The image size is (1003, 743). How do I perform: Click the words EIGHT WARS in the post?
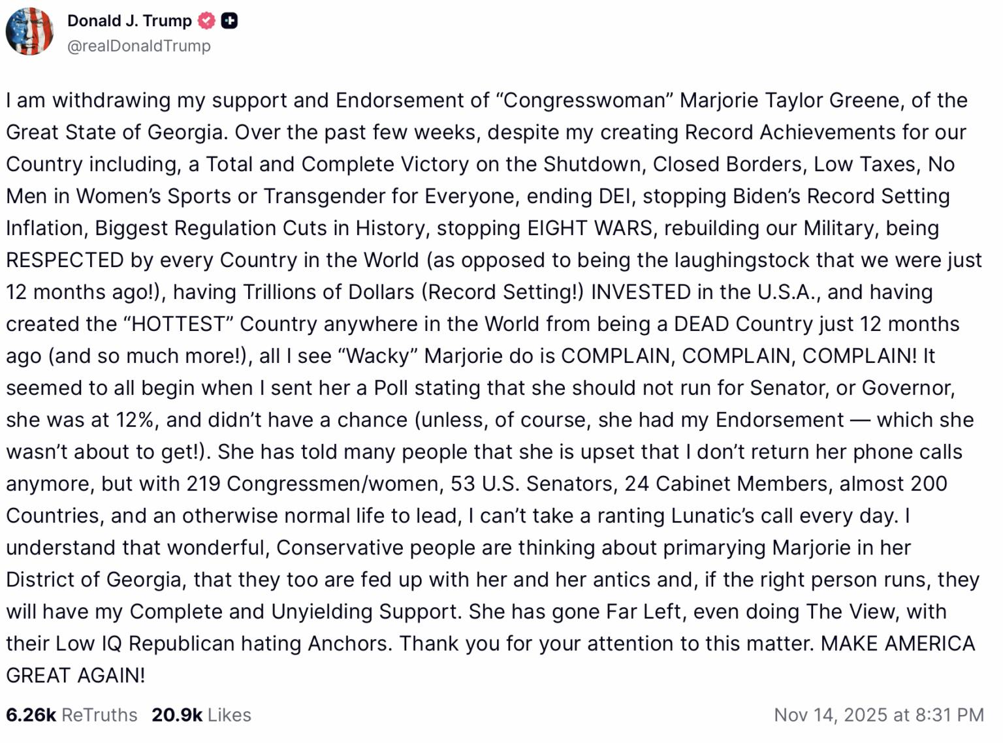tap(590, 229)
